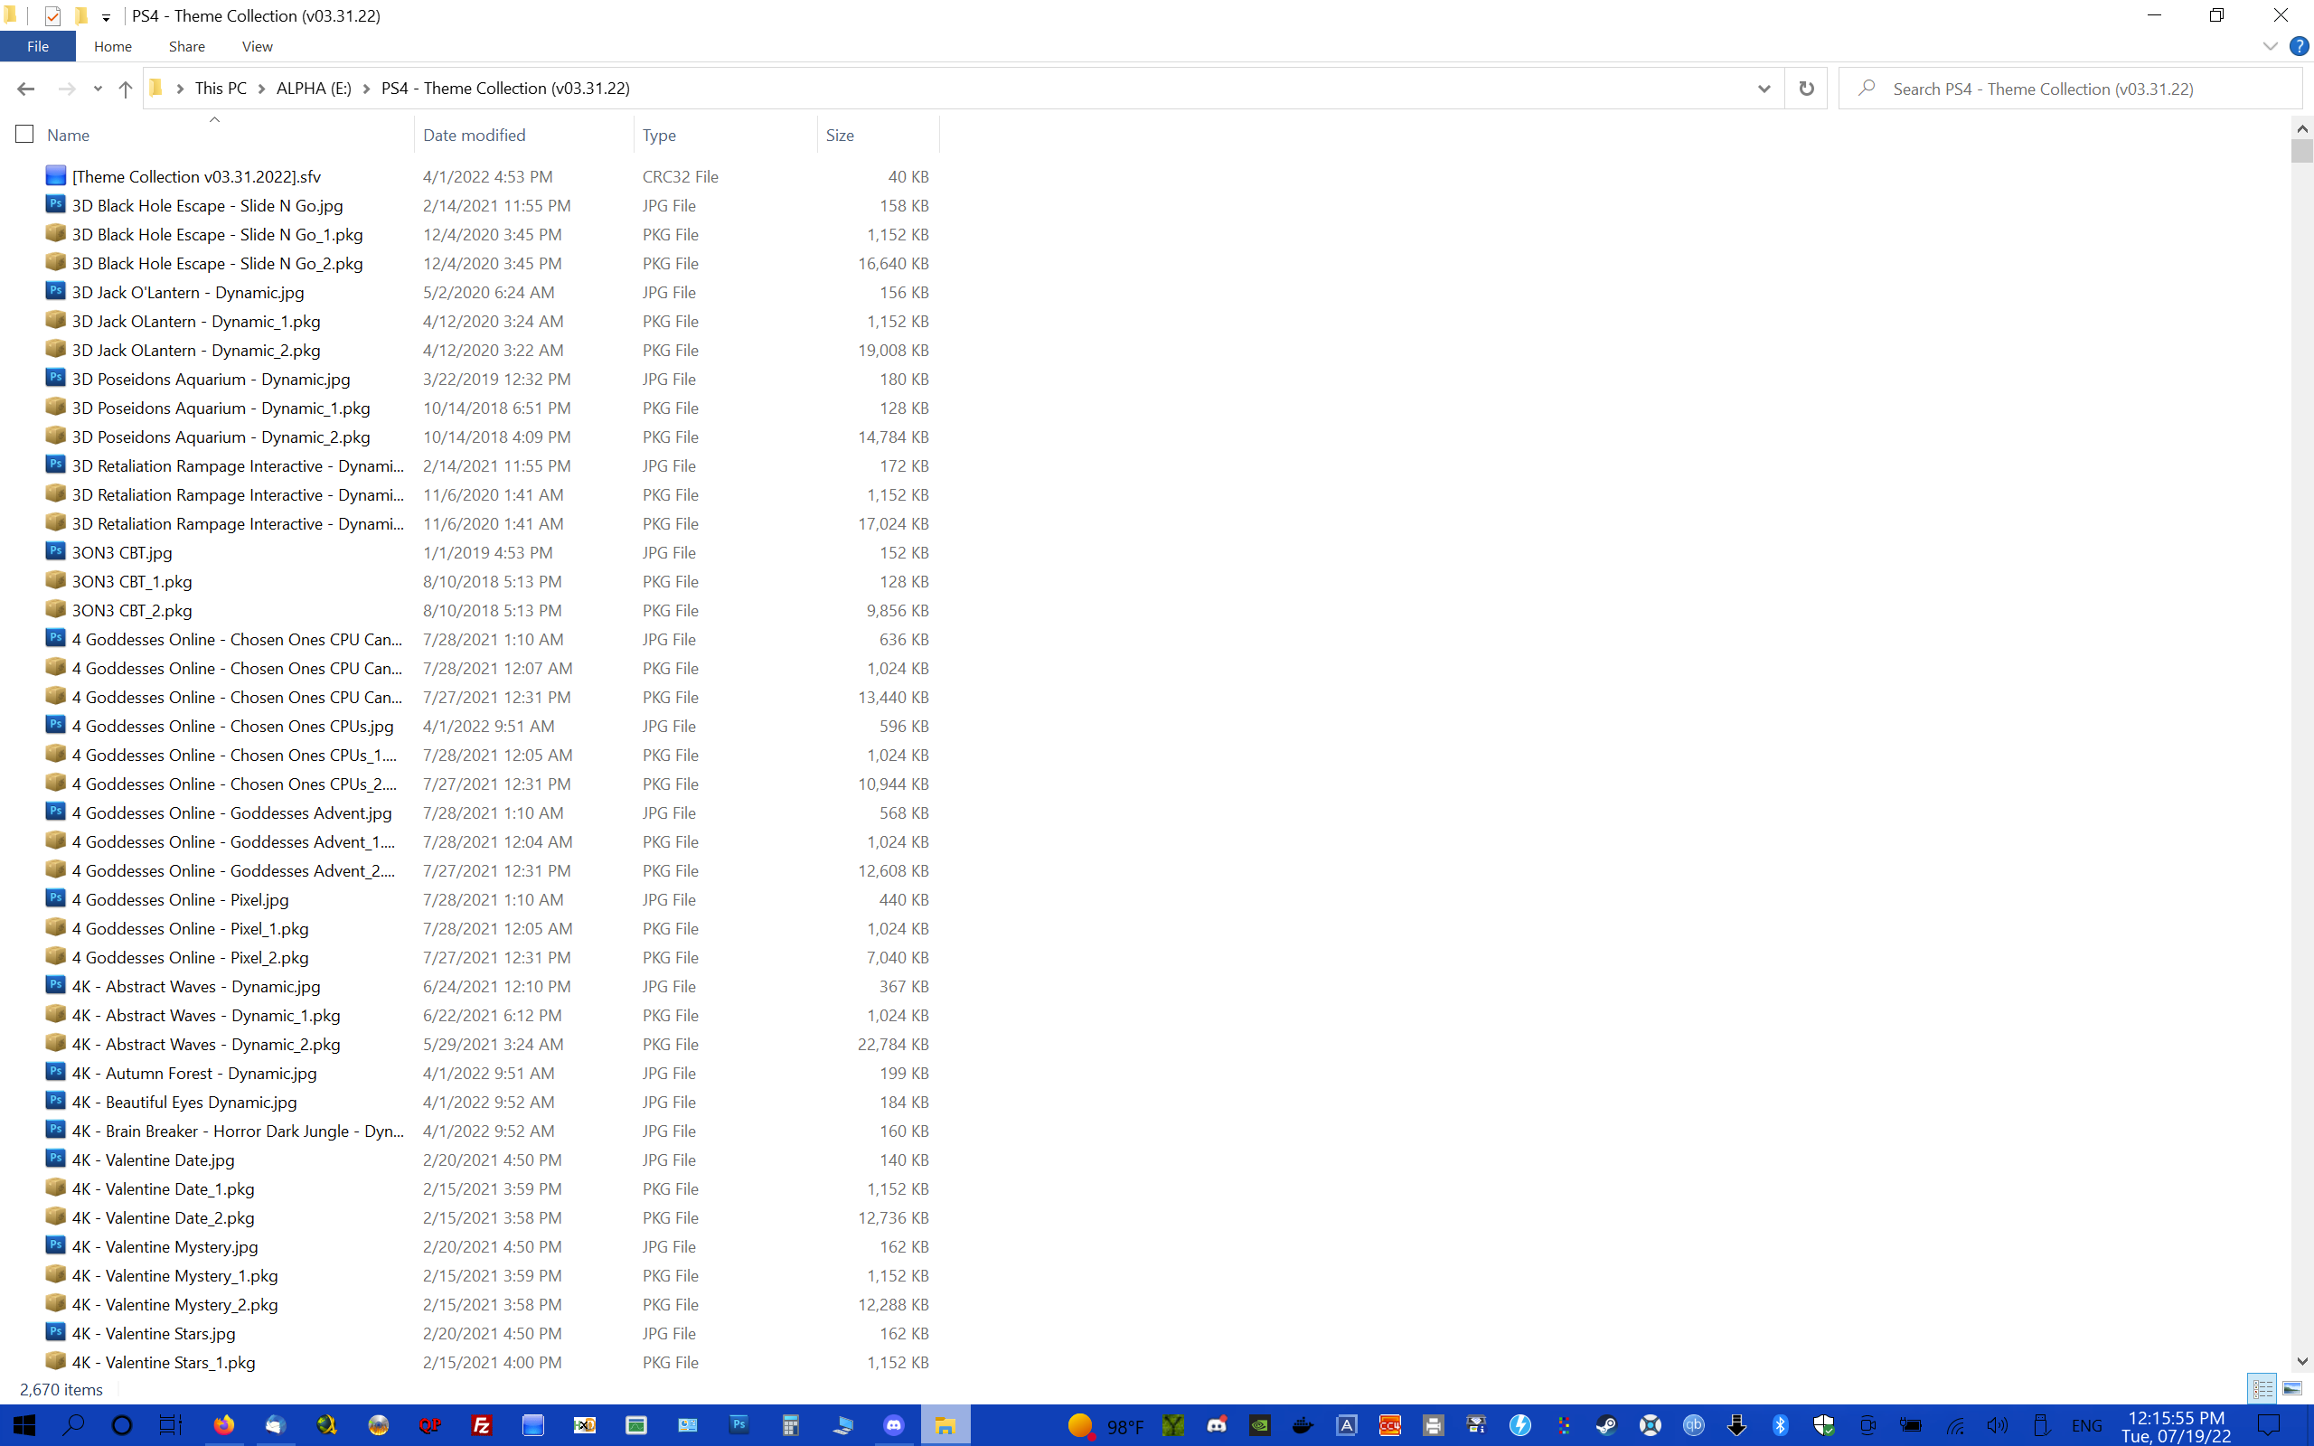Viewport: 2314px width, 1446px height.
Task: Click the Properties icon in quick access toolbar
Action: tap(52, 15)
